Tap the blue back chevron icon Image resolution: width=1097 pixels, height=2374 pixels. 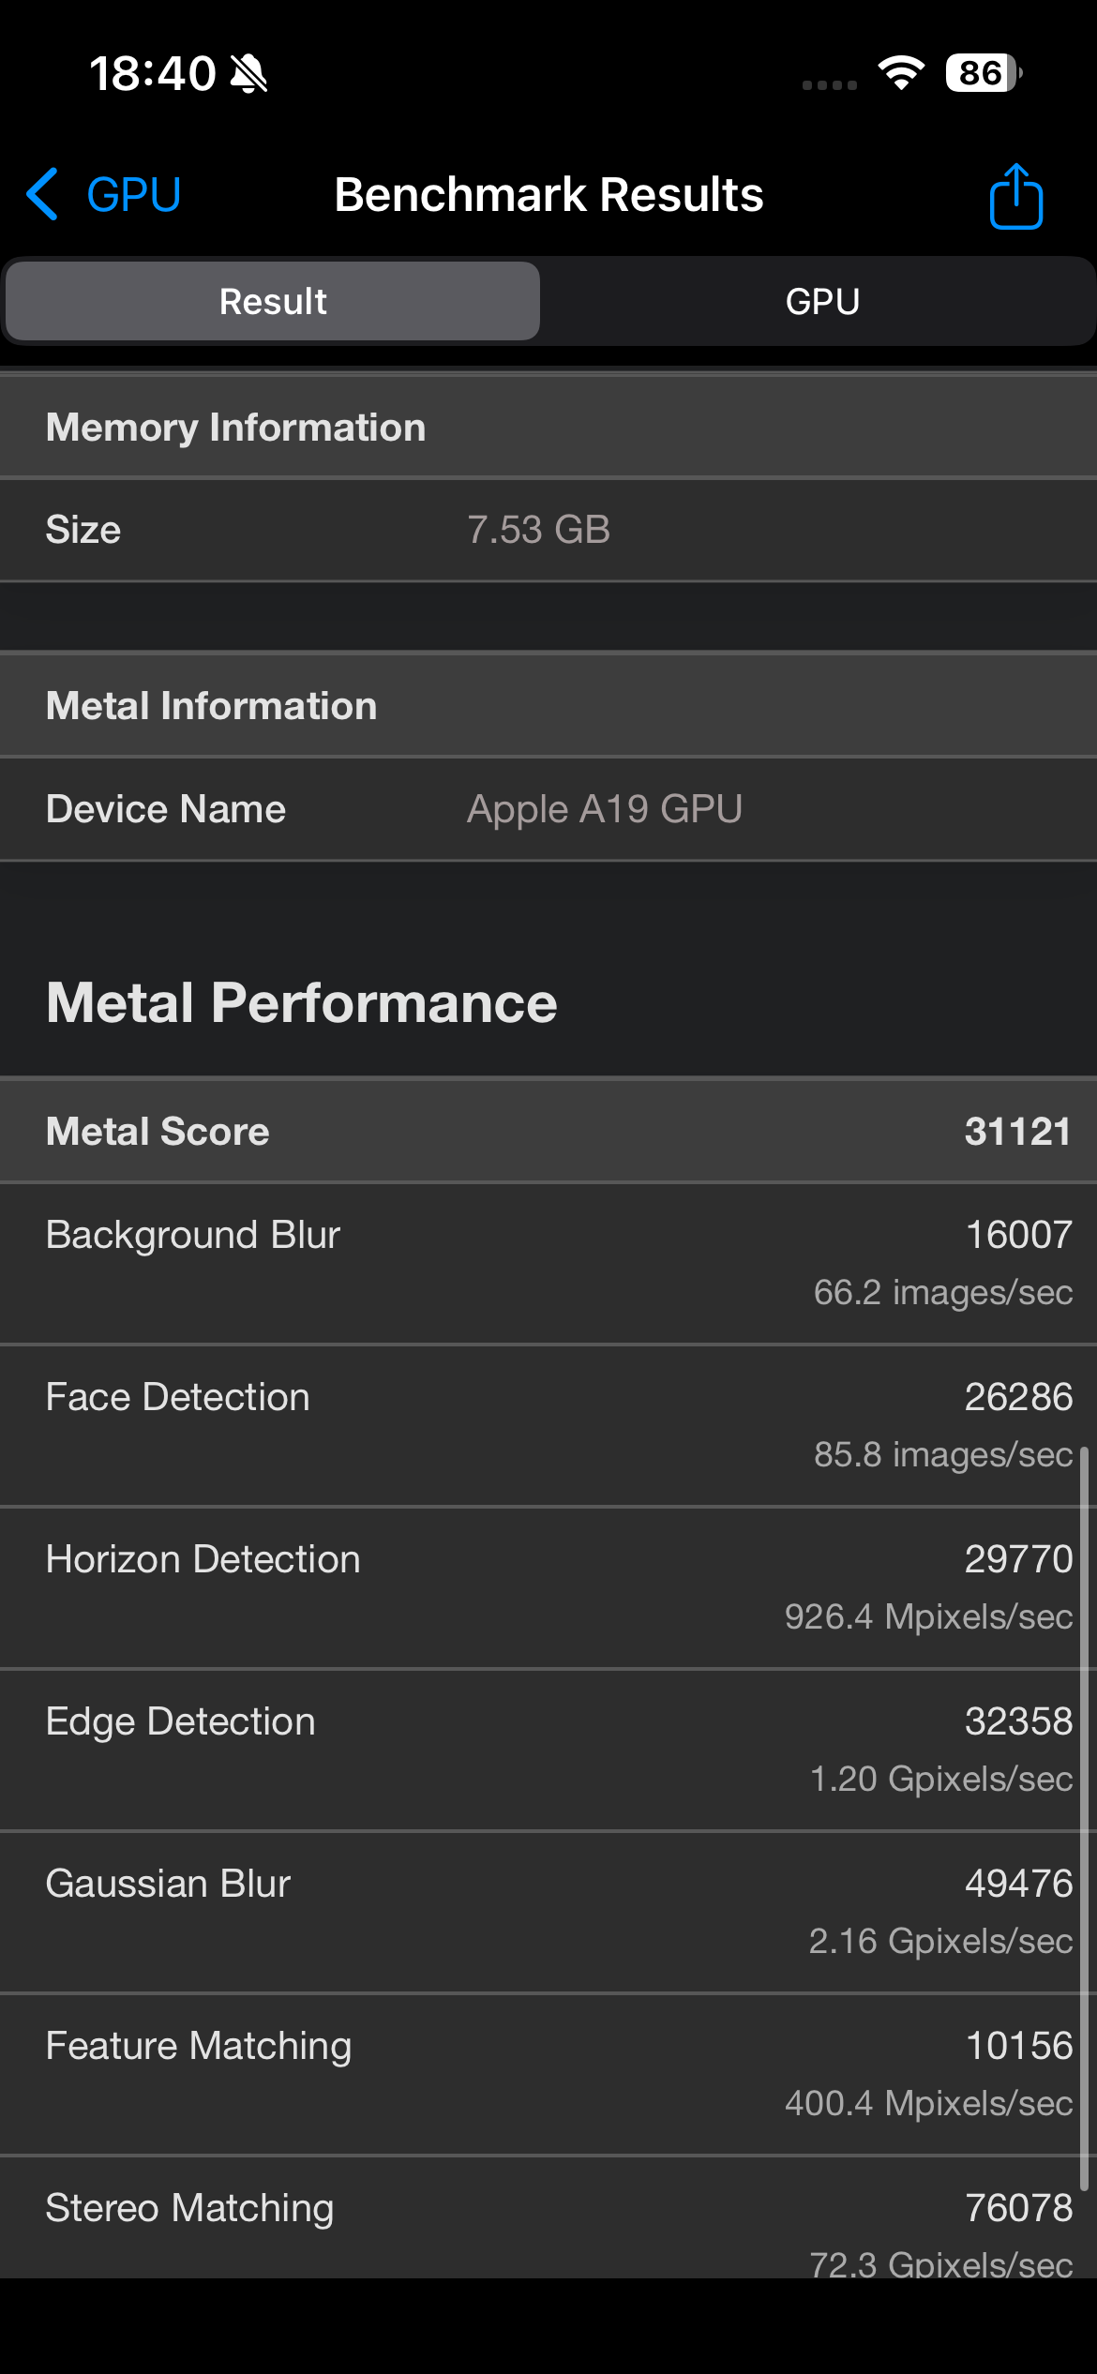pos(43,195)
